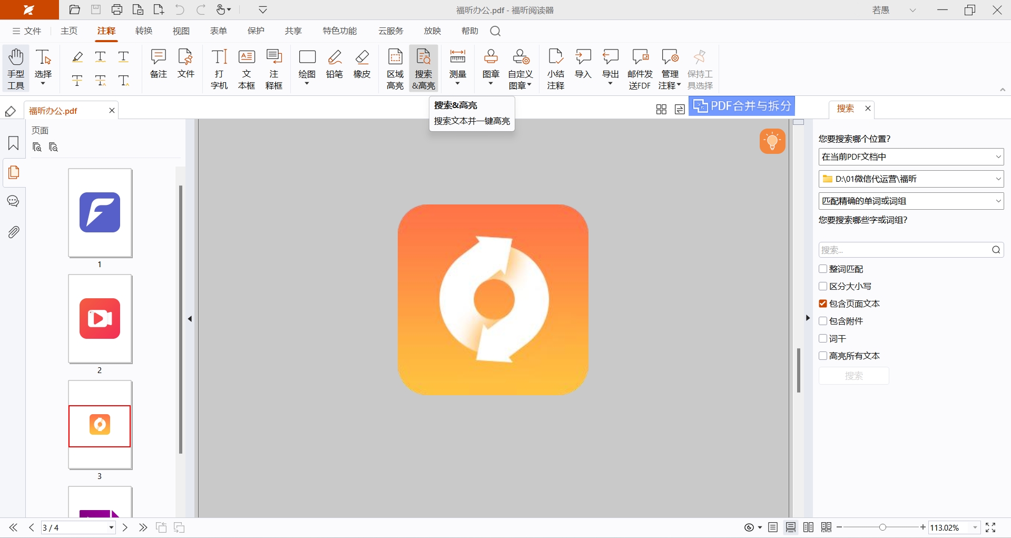Select the 橡皮 eraser tool

(362, 64)
